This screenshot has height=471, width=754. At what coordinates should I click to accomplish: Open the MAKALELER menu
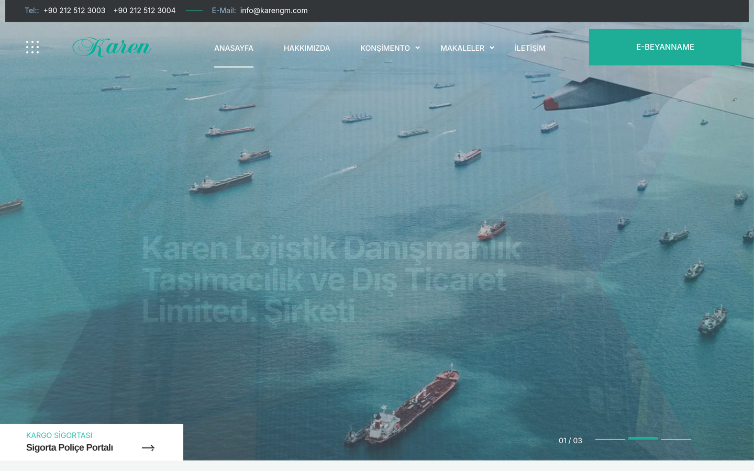(x=462, y=48)
